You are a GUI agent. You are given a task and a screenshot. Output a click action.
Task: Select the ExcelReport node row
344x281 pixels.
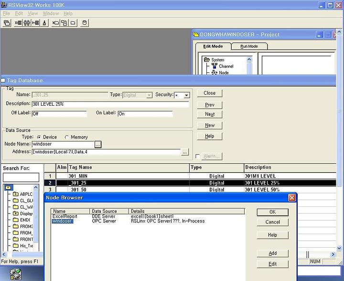click(x=148, y=216)
